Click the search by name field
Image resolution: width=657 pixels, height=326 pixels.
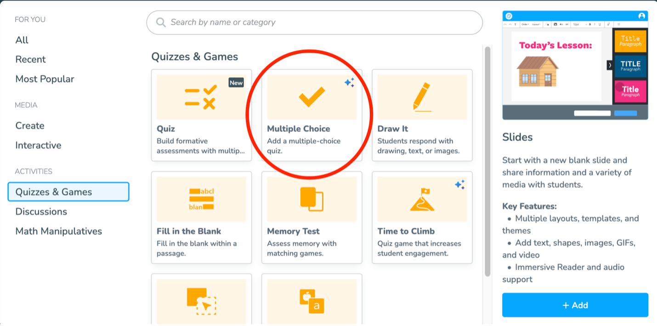(x=322, y=22)
